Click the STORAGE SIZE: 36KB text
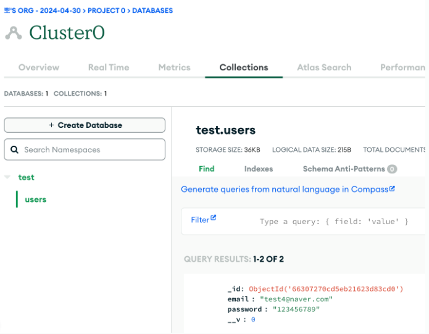Screen dimensions: 429x334 [x=228, y=150]
